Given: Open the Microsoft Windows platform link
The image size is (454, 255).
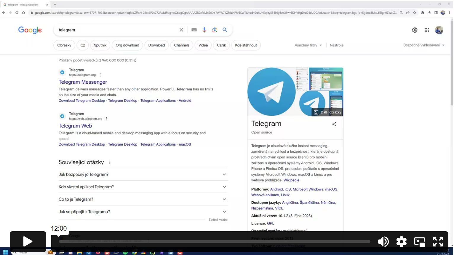Looking at the screenshot, I should pyautogui.click(x=308, y=189).
